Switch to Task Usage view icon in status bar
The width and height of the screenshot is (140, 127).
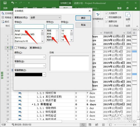90,125
